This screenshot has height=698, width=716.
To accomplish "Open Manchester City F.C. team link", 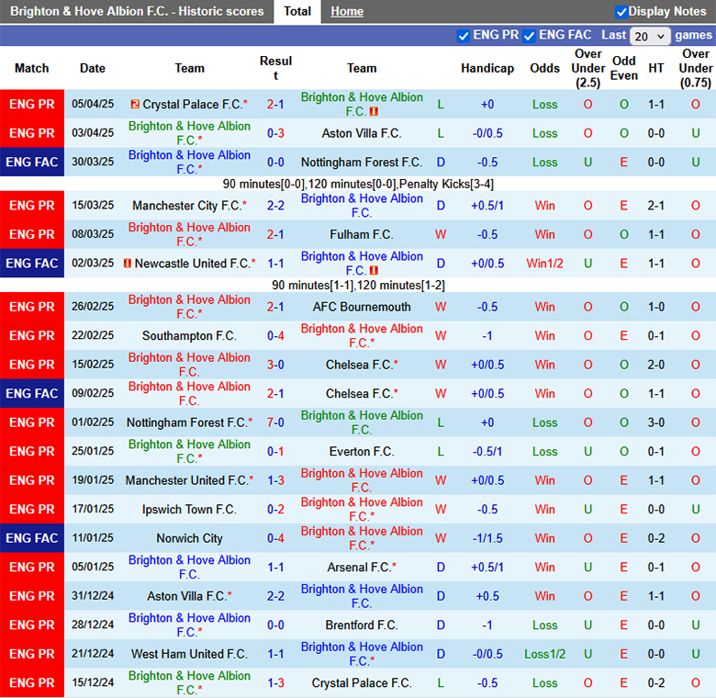I will click(186, 206).
